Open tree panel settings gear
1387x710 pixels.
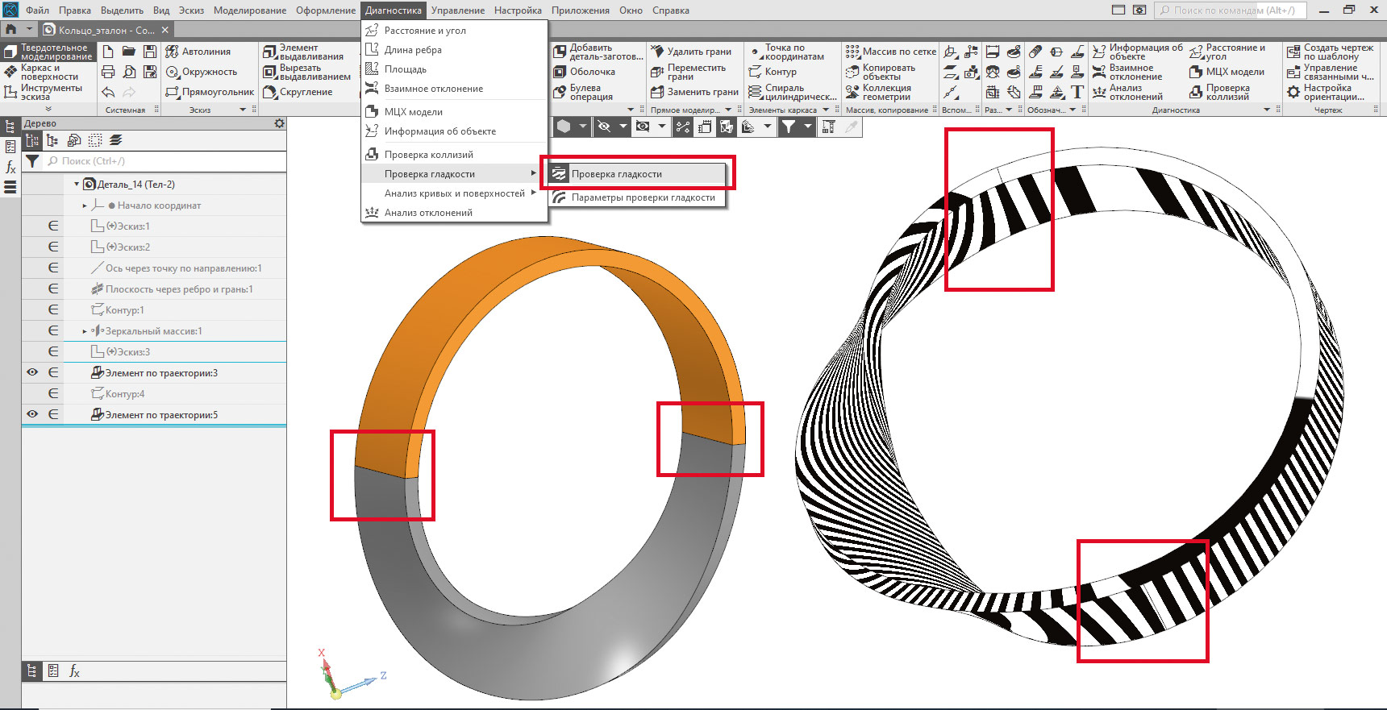tap(279, 123)
